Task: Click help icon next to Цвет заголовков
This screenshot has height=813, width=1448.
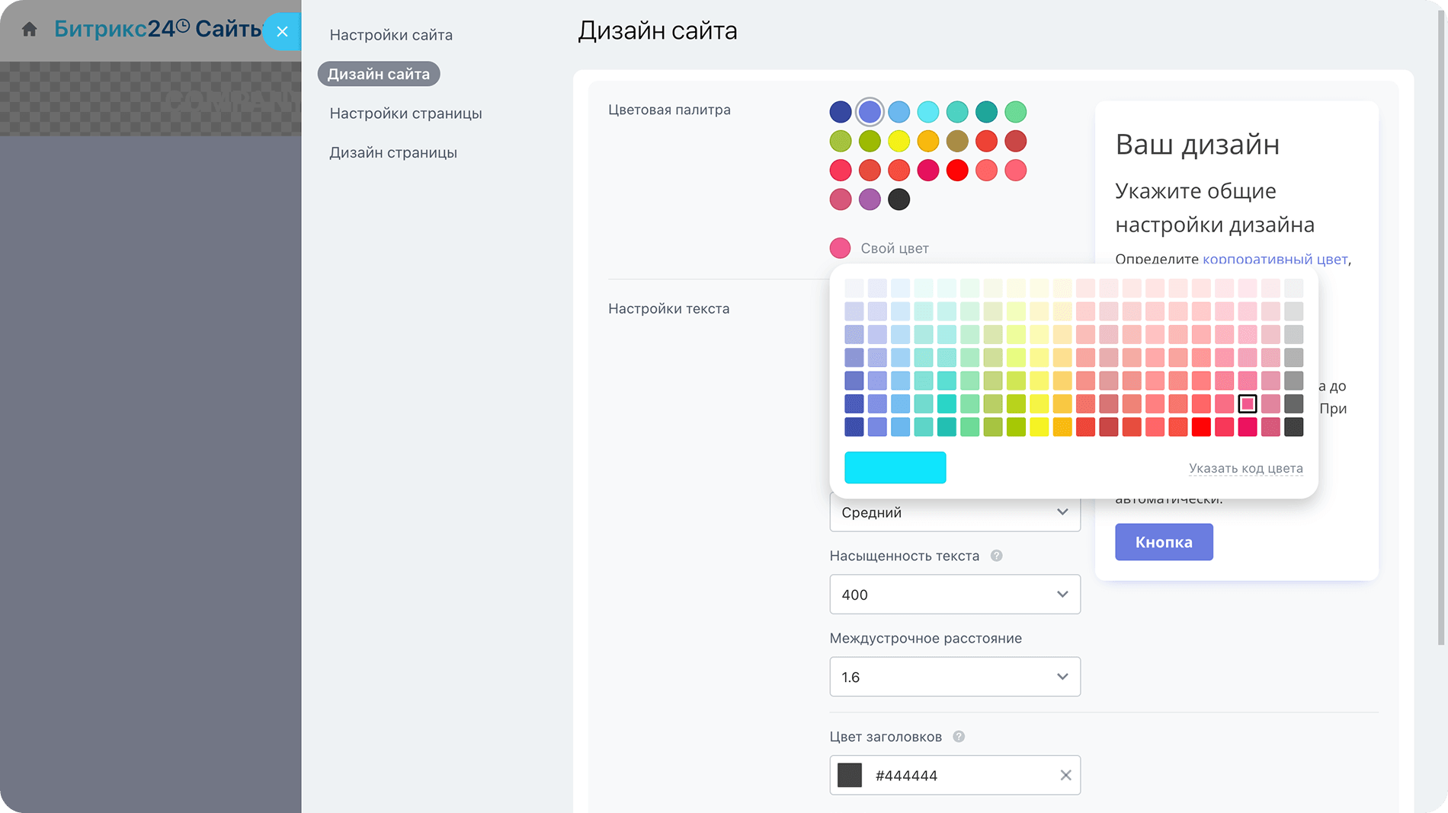Action: pyautogui.click(x=959, y=736)
